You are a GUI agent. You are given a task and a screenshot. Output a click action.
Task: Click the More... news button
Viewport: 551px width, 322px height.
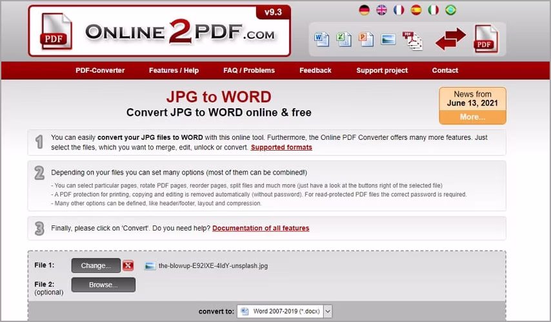pyautogui.click(x=473, y=117)
